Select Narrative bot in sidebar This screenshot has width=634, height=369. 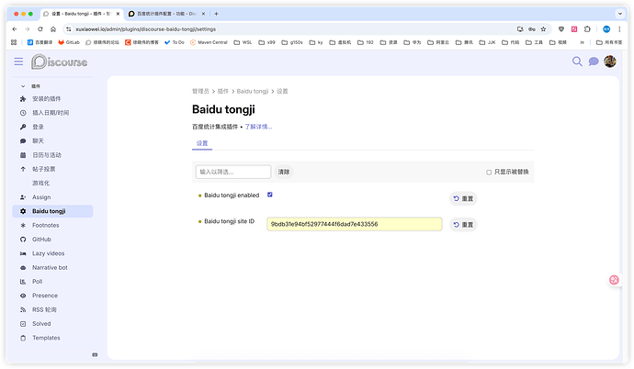click(x=50, y=267)
